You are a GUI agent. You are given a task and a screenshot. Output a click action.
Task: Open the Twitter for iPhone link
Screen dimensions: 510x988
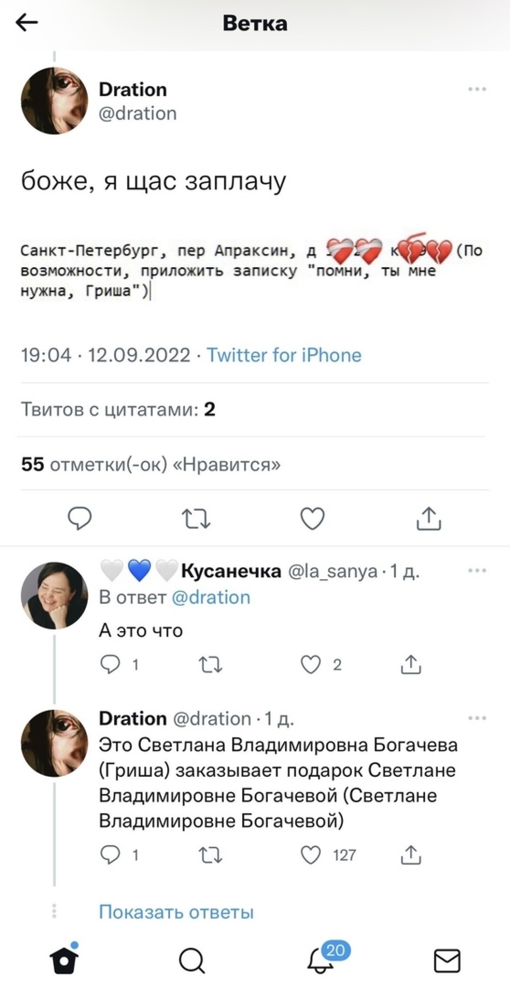pos(284,355)
